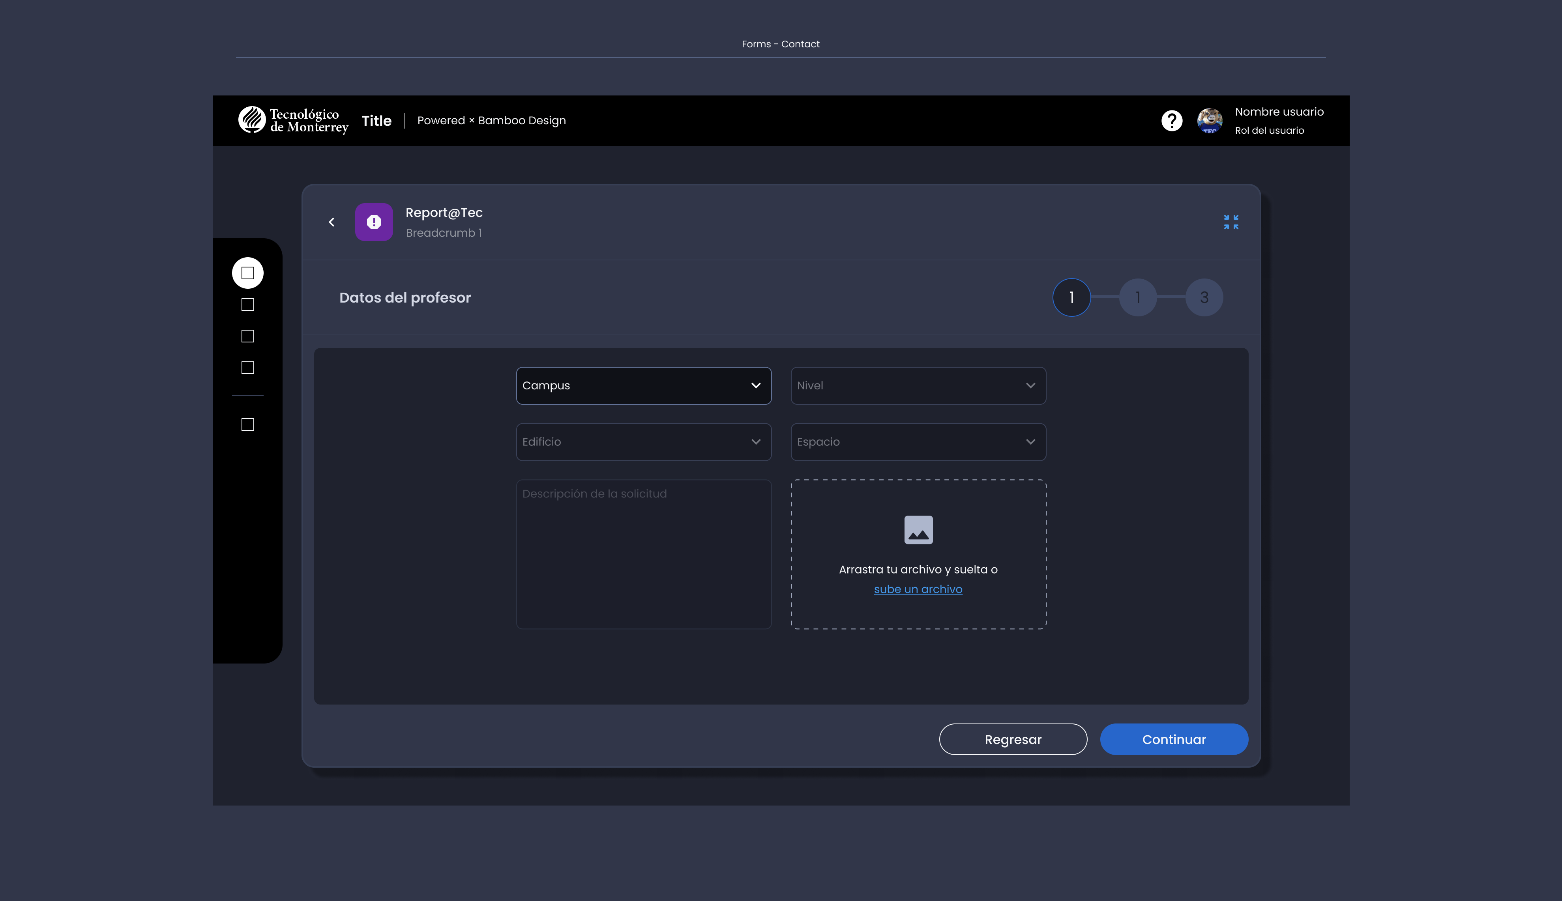Viewport: 1562px width, 901px height.
Task: Click the purple Report@Tec alert icon
Action: [374, 222]
